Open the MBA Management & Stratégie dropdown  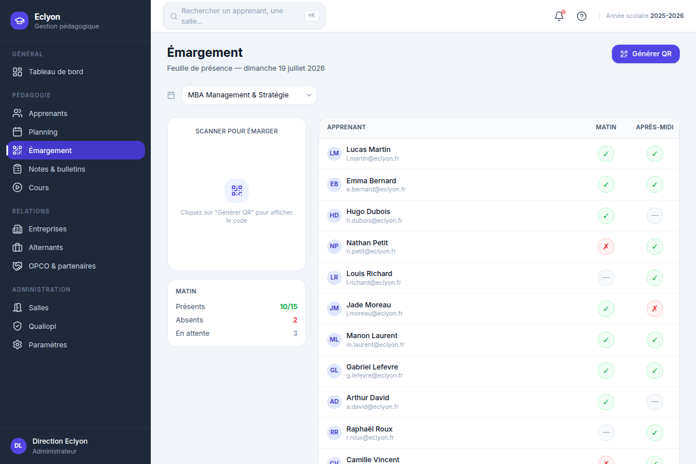249,95
